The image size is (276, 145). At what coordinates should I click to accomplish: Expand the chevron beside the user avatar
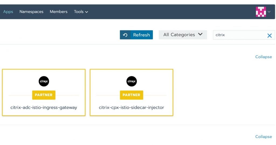[x=269, y=12]
